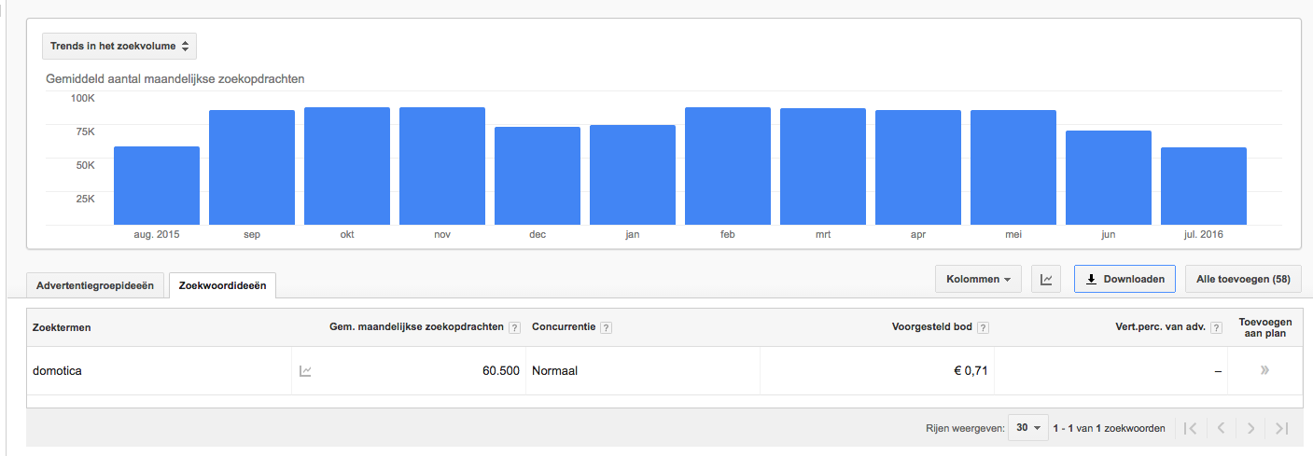Click the feb bar in the chart
Viewport: 1313px width, 456px height.
pyautogui.click(x=728, y=166)
